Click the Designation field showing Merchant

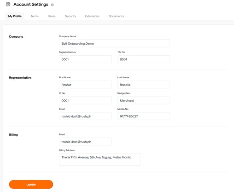144,100
